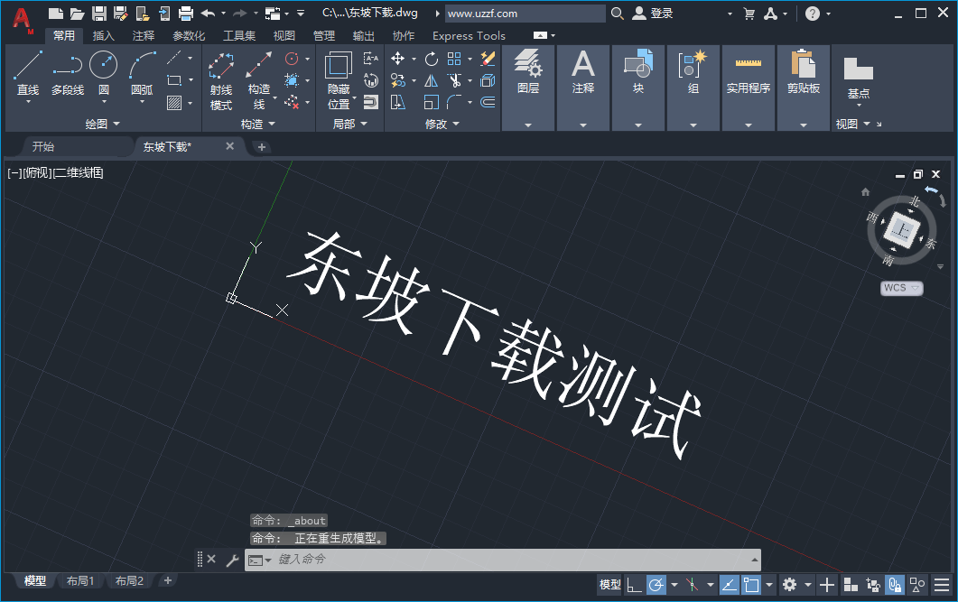Image resolution: width=958 pixels, height=602 pixels.
Task: Open the 图层 Layers panel
Action: pos(528,88)
